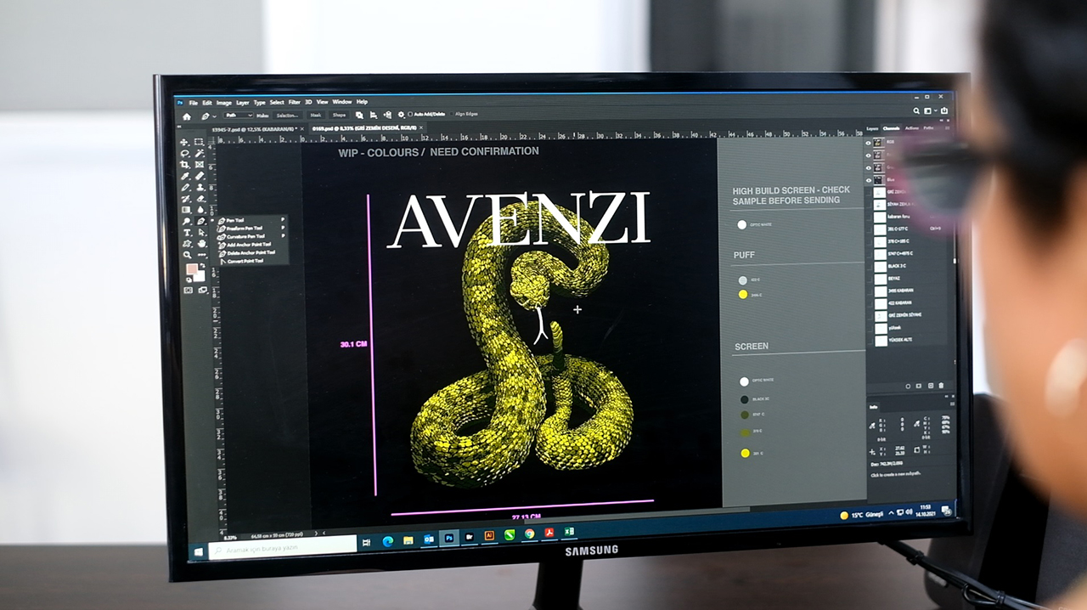Viewport: 1087px width, 610px height.
Task: Toggle the eye icon of the third channel row
Action: click(x=869, y=168)
